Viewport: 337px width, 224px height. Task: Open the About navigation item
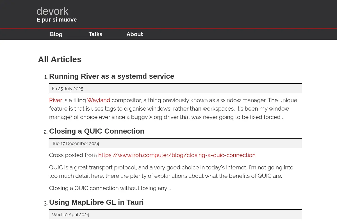(135, 34)
